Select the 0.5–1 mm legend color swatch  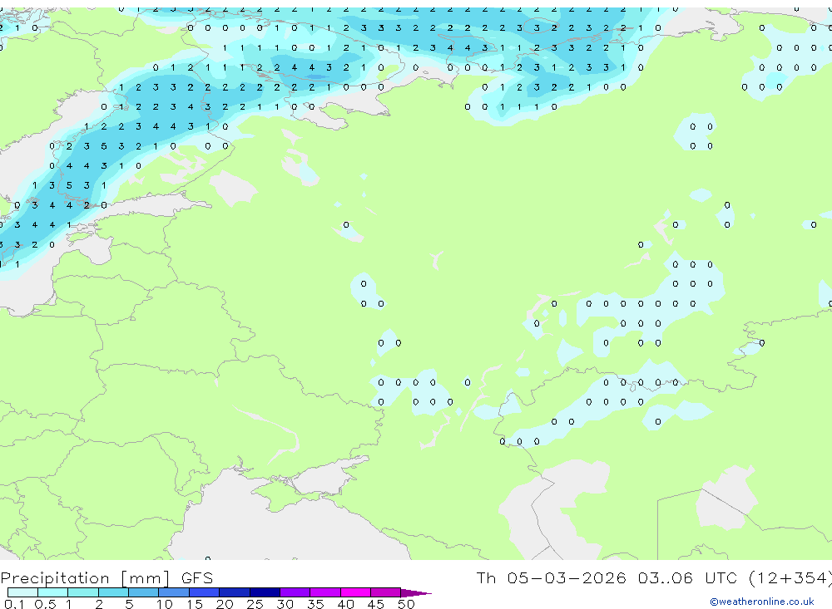click(x=53, y=592)
